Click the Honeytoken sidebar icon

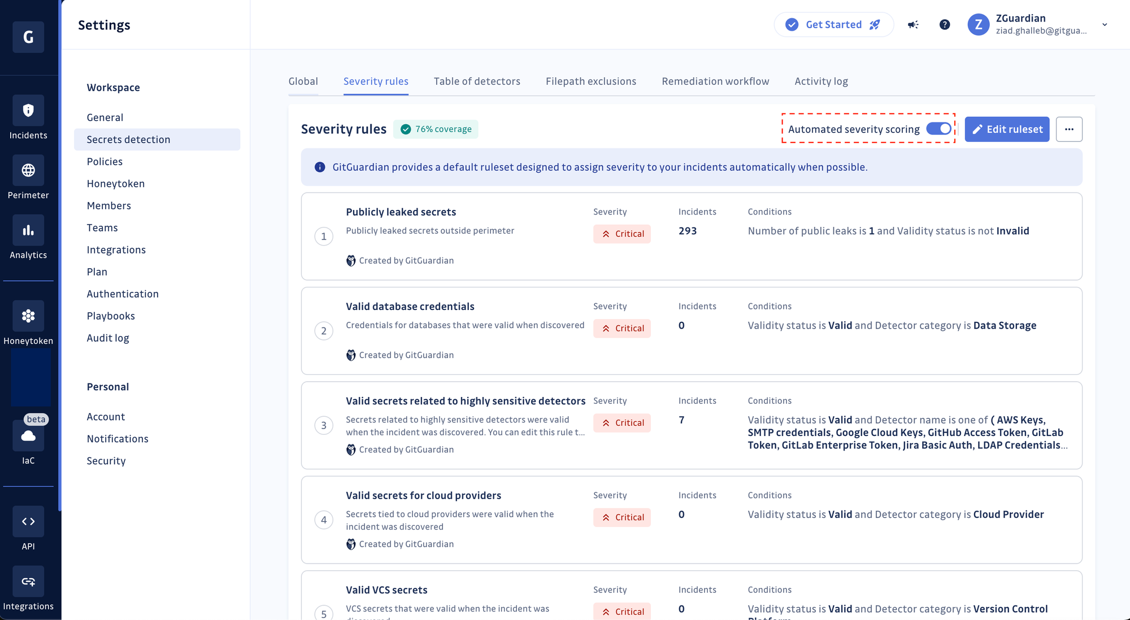coord(28,316)
